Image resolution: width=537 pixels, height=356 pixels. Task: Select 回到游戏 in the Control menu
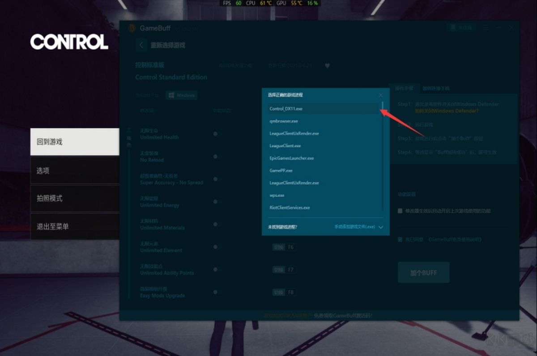click(x=75, y=142)
